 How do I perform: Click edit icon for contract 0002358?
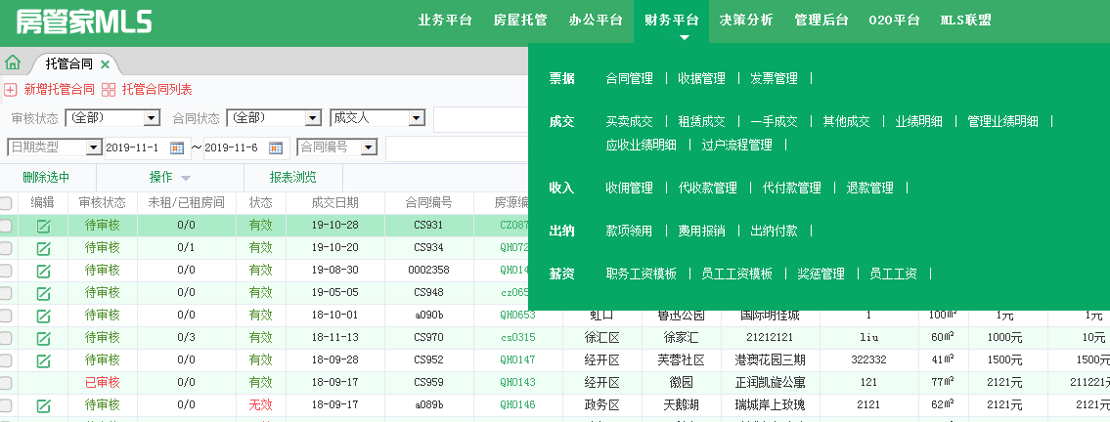click(43, 270)
